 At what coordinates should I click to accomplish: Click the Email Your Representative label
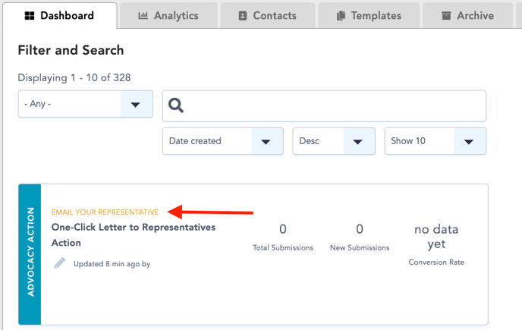tap(105, 212)
